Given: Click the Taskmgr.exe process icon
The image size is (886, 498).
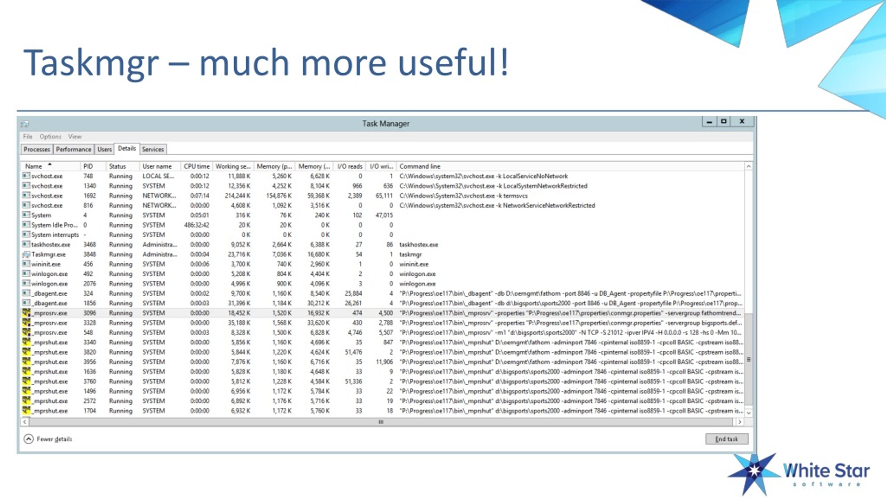Looking at the screenshot, I should point(26,255).
